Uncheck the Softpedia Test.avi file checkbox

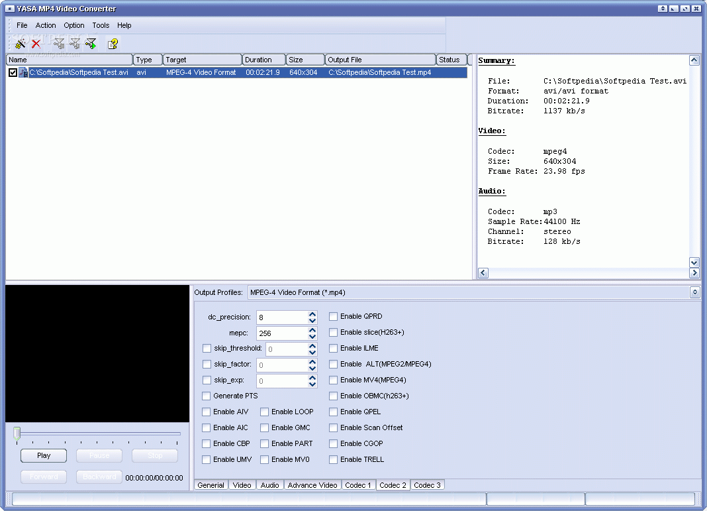(x=13, y=72)
